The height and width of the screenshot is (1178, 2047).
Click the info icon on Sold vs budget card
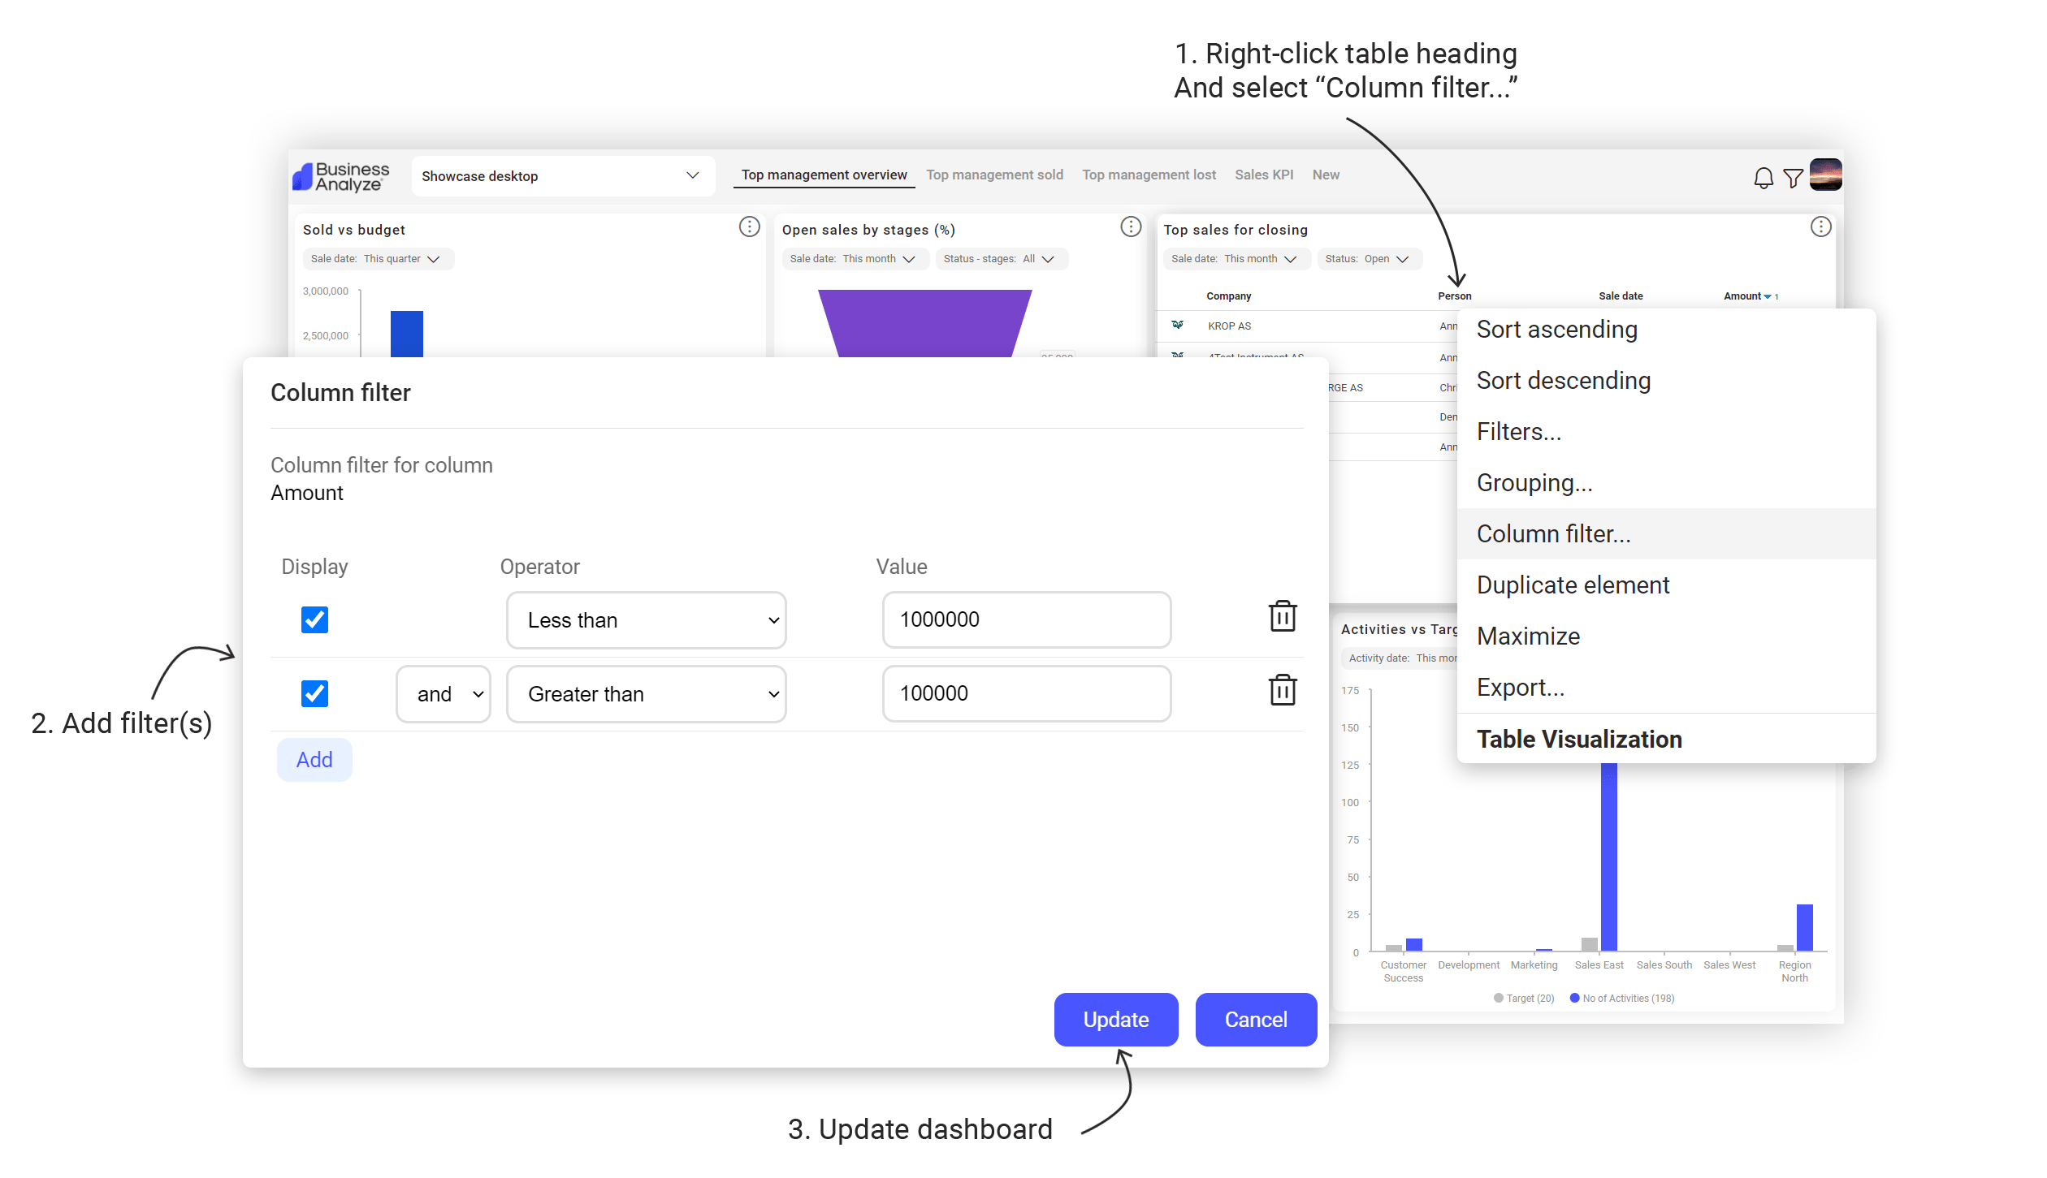(749, 227)
